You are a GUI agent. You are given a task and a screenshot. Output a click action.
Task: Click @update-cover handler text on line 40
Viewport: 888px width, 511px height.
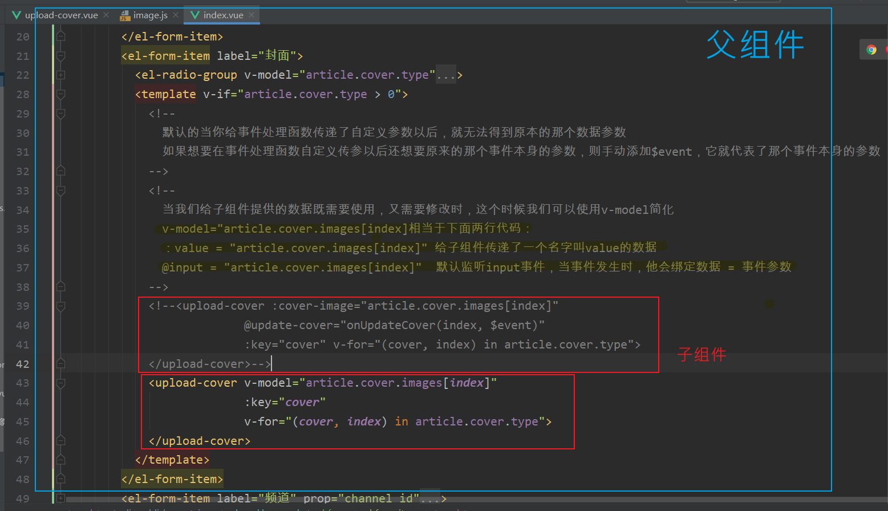(x=395, y=325)
